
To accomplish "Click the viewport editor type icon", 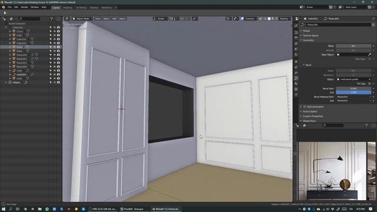I will tap(67, 18).
